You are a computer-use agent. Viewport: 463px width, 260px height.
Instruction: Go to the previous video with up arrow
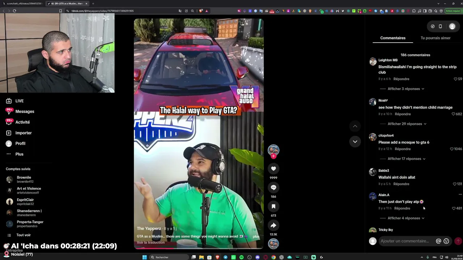[x=355, y=126]
